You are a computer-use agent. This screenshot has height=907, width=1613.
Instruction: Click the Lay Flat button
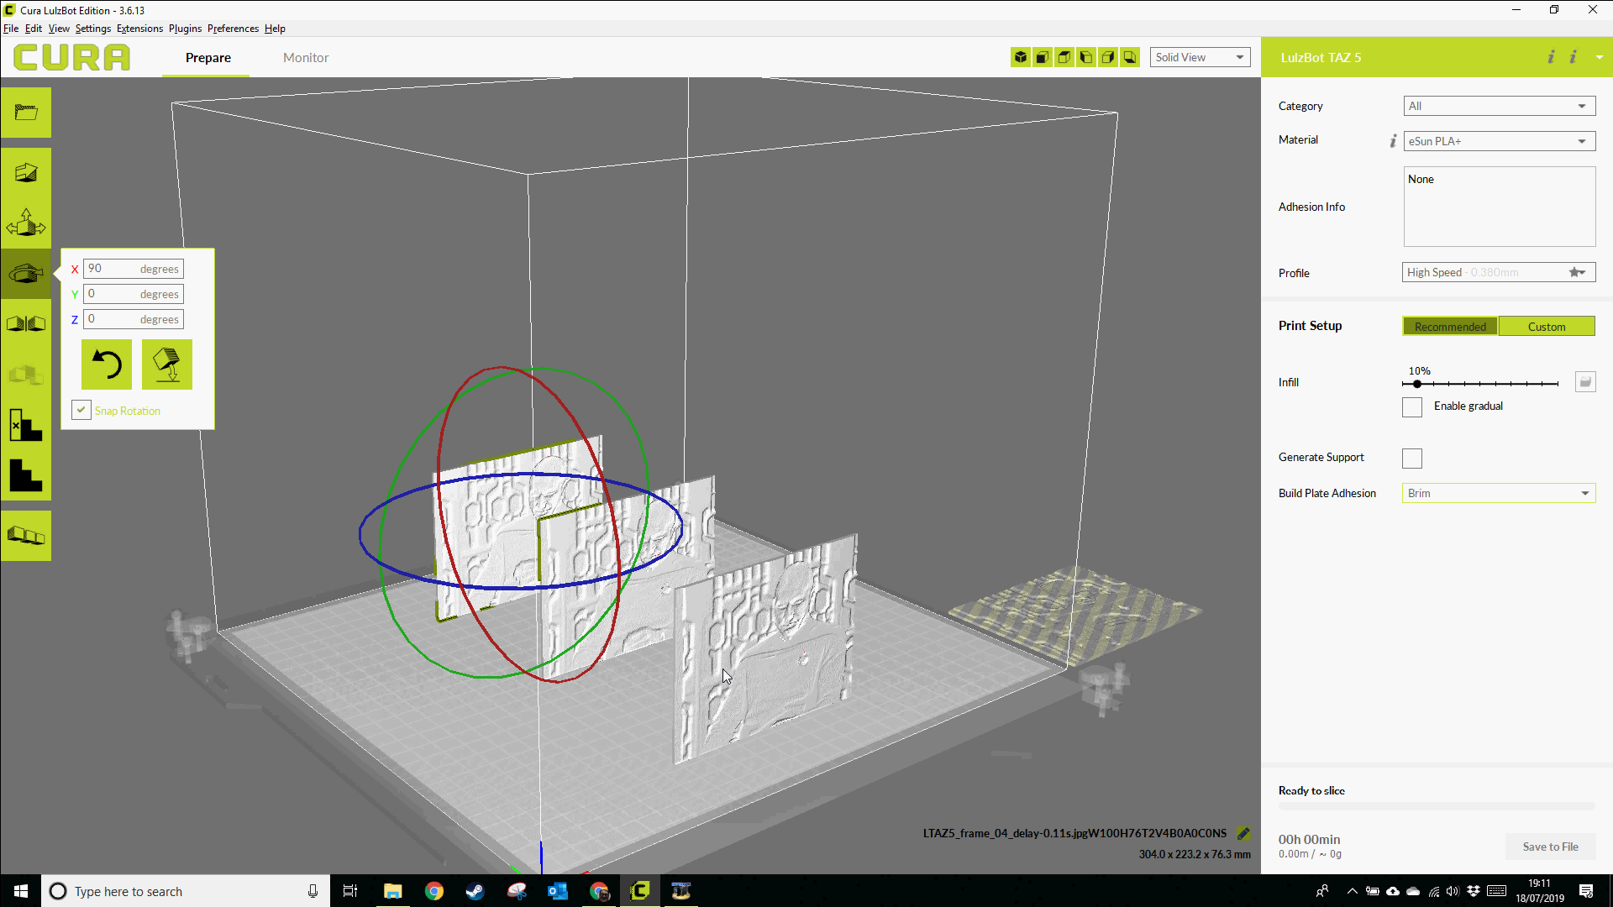[166, 364]
